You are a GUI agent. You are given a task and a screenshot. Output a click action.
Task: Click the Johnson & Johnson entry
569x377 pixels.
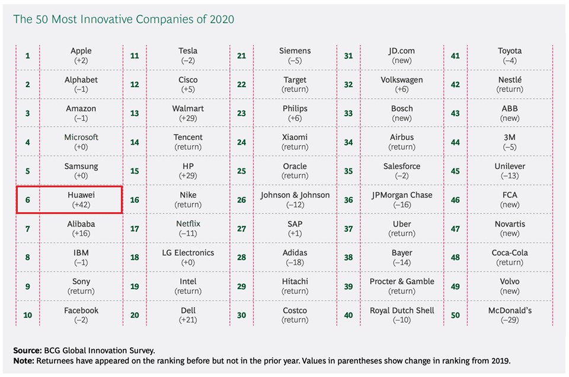point(295,200)
